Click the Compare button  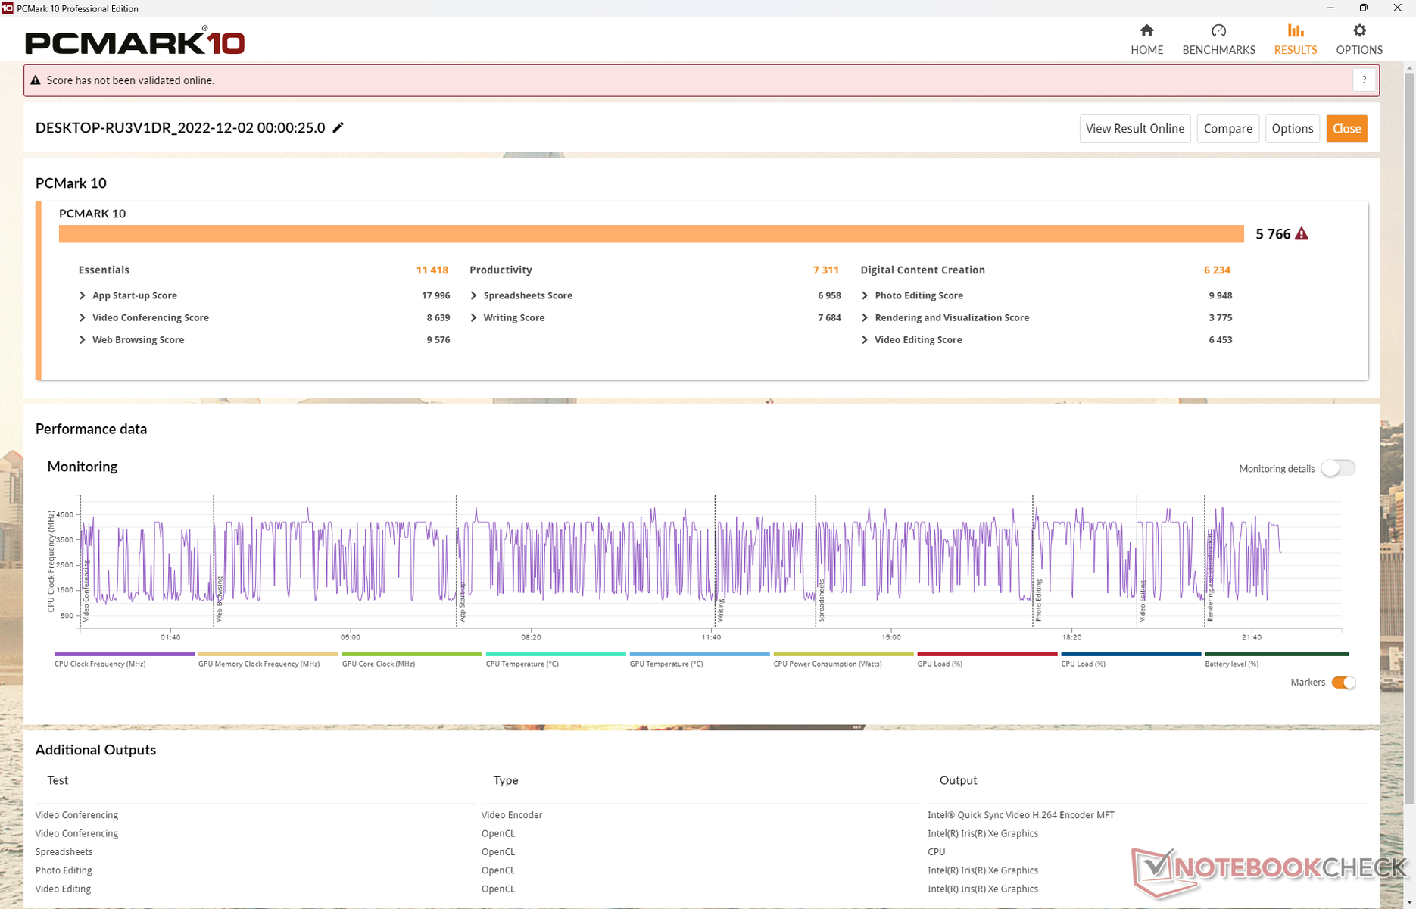pyautogui.click(x=1227, y=129)
